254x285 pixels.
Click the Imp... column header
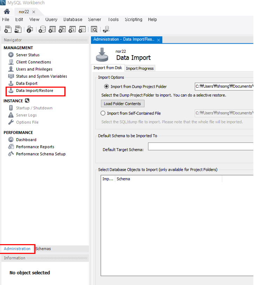click(108, 179)
